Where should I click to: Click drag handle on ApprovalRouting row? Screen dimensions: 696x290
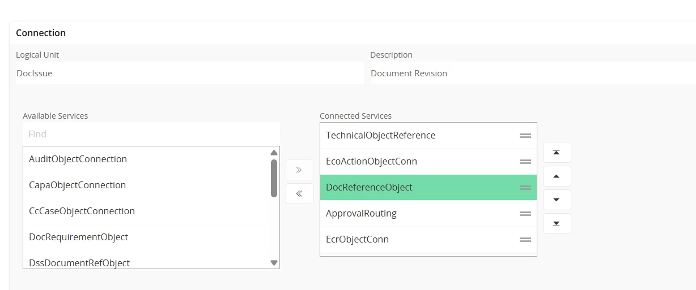tap(525, 214)
